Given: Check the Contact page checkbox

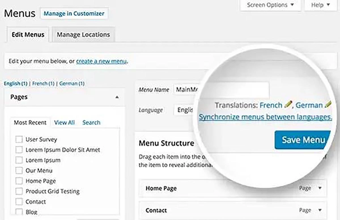Looking at the screenshot, I should [19, 202].
